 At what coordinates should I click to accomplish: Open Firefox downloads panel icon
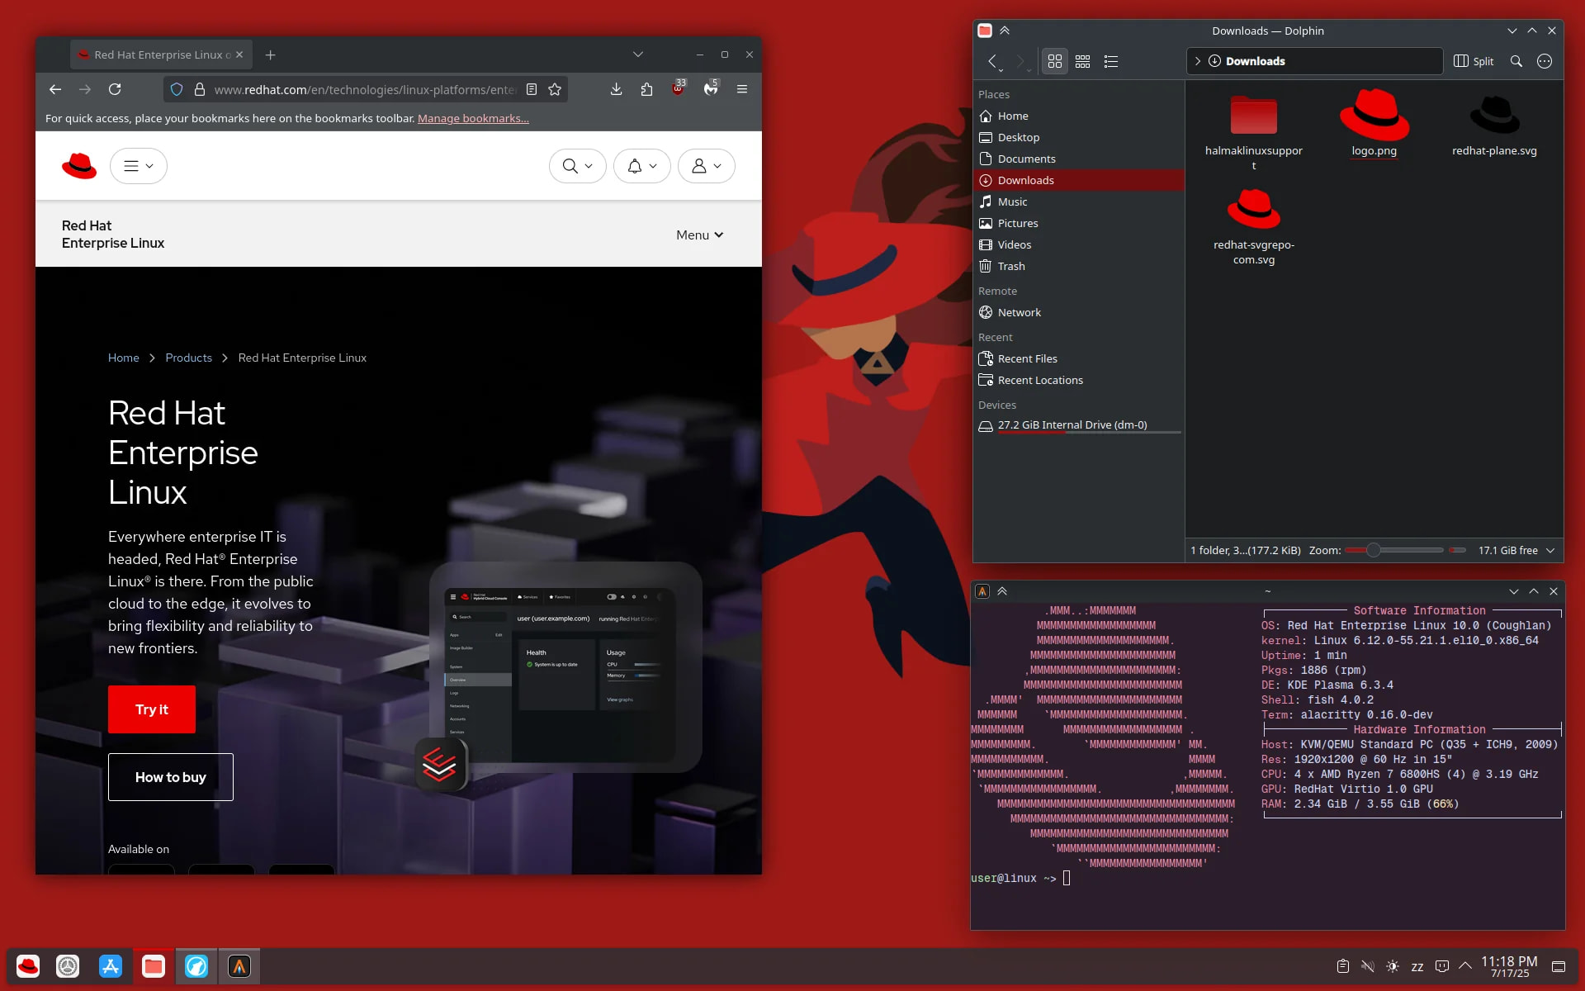click(x=616, y=89)
